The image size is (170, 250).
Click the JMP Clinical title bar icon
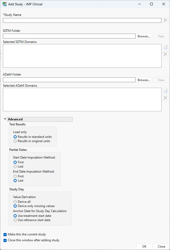click(x=5, y=4)
